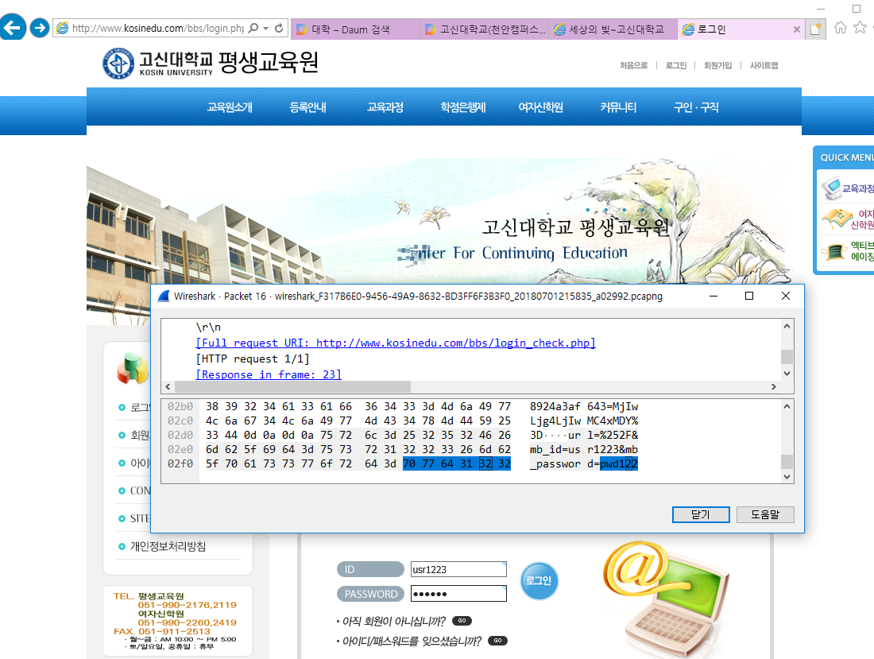Click the browser Home icon
The width and height of the screenshot is (874, 659).
pyautogui.click(x=841, y=27)
